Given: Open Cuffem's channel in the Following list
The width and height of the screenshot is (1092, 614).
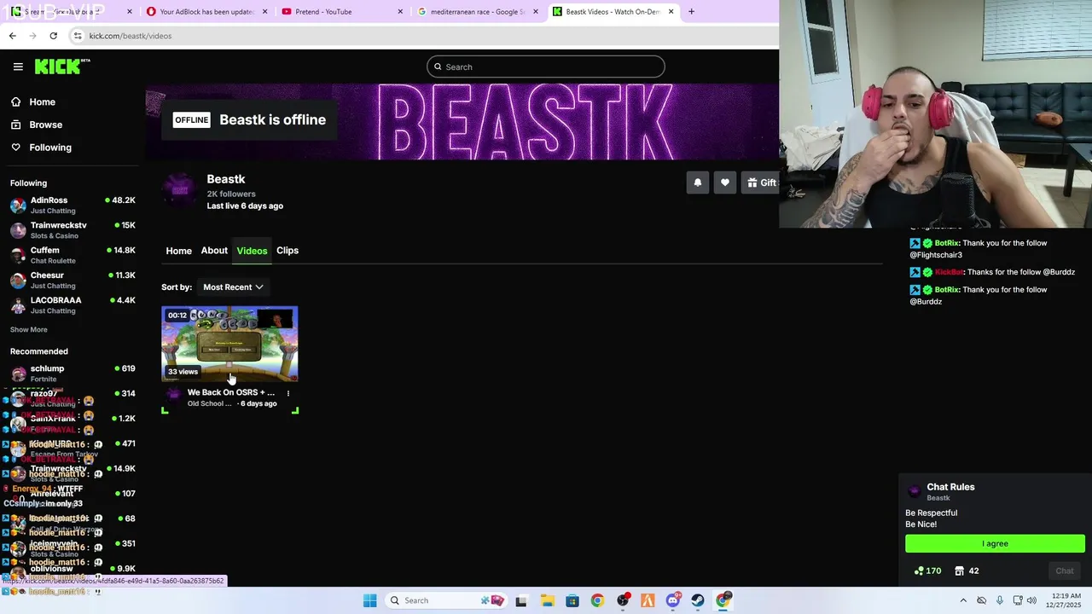Looking at the screenshot, I should 73,255.
